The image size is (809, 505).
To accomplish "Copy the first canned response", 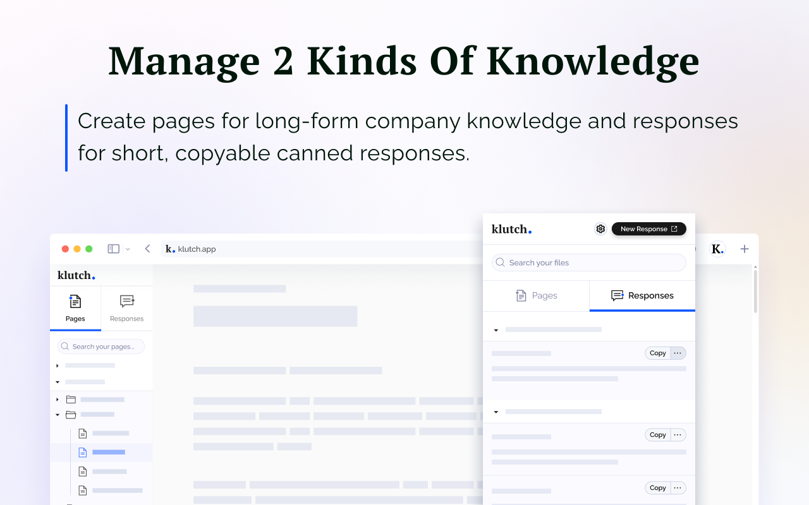I will point(657,353).
